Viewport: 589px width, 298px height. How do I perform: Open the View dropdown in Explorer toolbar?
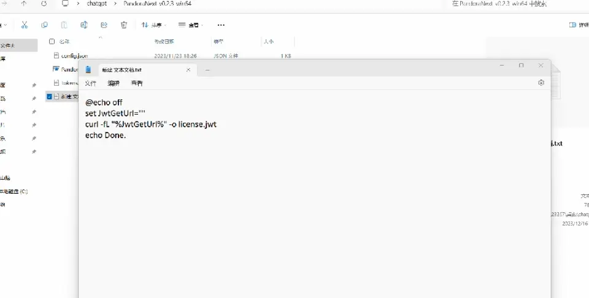[191, 25]
